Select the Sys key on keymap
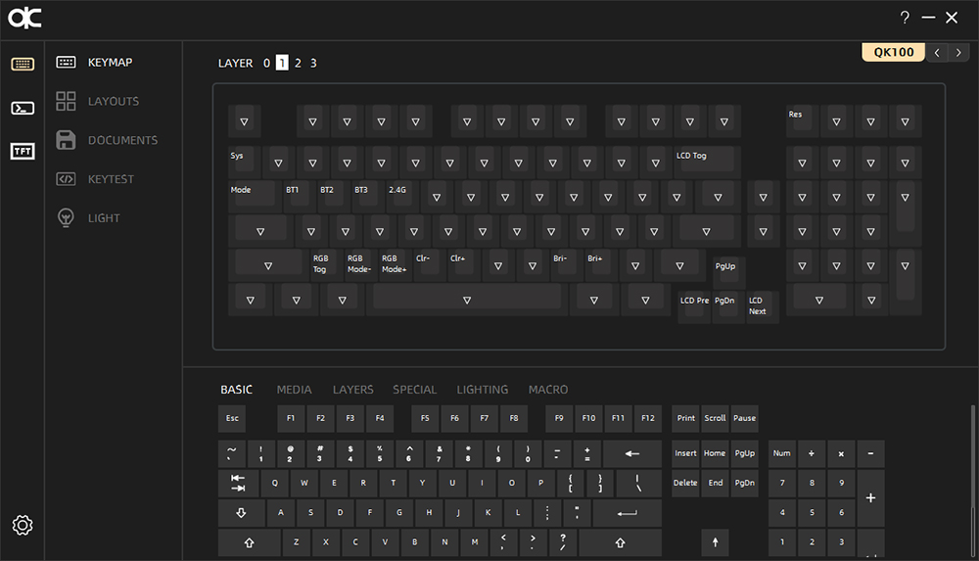This screenshot has height=561, width=979. click(x=244, y=162)
